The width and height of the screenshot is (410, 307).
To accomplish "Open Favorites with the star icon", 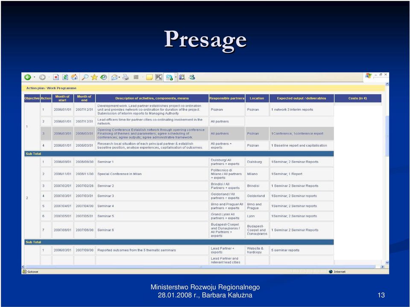I will pyautogui.click(x=94, y=77).
